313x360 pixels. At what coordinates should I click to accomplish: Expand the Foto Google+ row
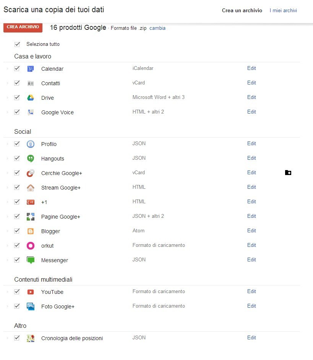point(7,306)
